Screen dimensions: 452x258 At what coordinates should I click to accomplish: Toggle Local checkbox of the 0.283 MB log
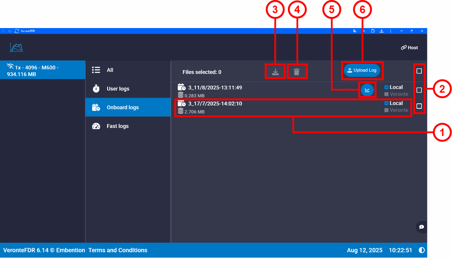point(386,88)
